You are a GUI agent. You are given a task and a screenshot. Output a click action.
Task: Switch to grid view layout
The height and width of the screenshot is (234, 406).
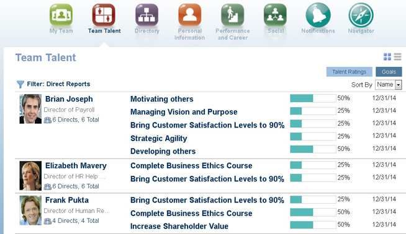pos(387,57)
